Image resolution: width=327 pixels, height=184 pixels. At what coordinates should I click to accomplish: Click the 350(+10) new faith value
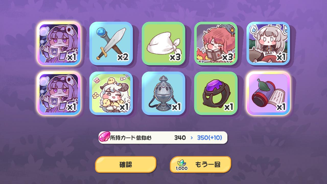[x=209, y=138]
